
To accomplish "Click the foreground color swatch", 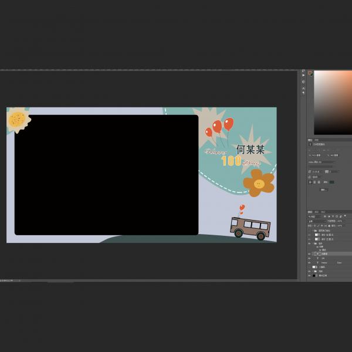I will (310, 73).
